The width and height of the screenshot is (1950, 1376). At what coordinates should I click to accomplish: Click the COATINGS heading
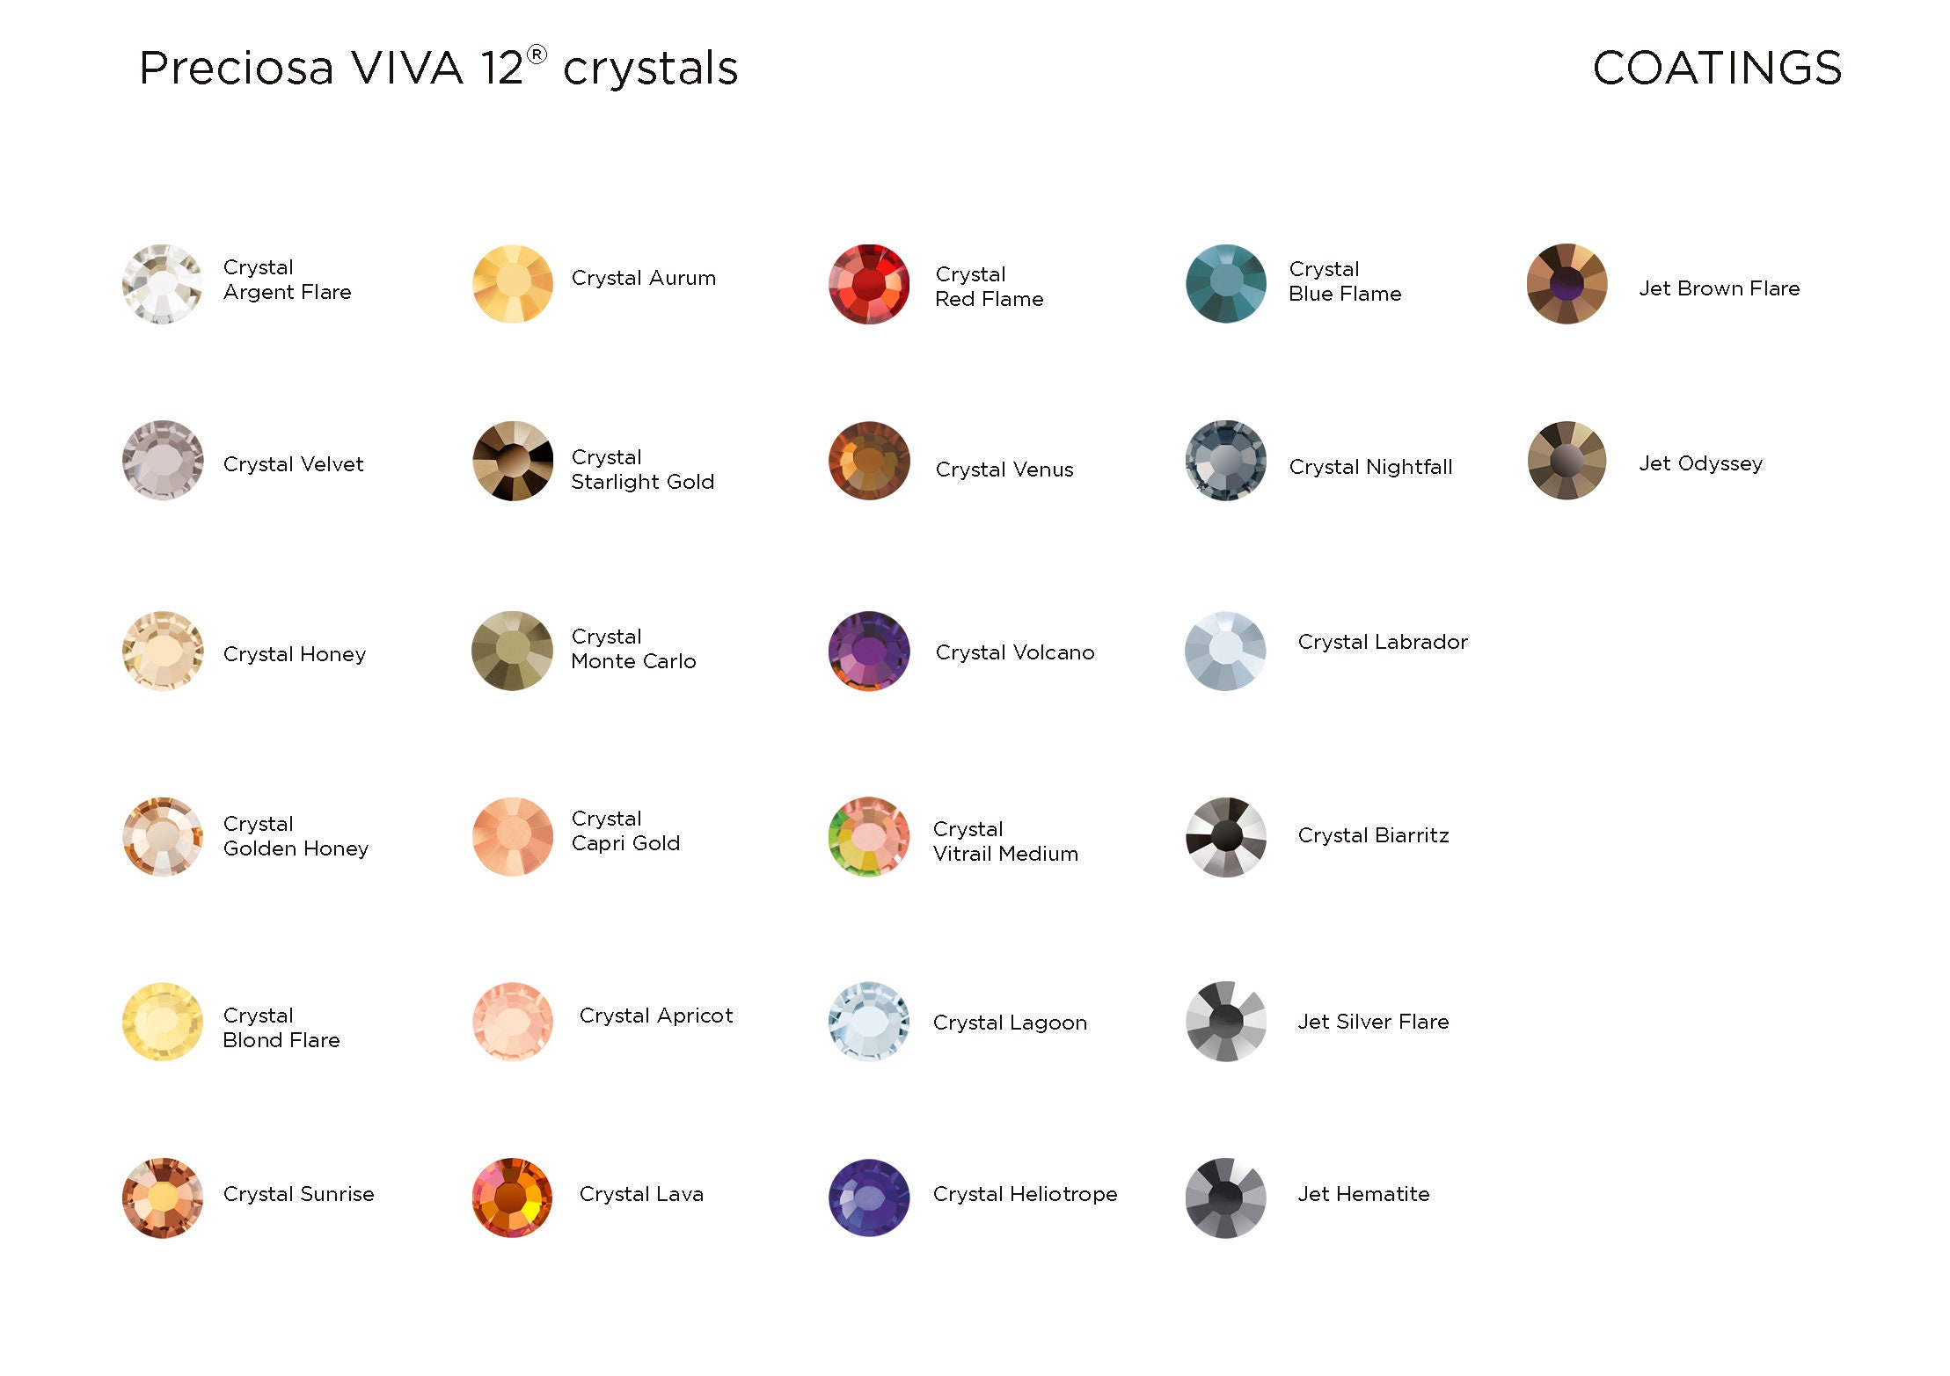point(1717,68)
